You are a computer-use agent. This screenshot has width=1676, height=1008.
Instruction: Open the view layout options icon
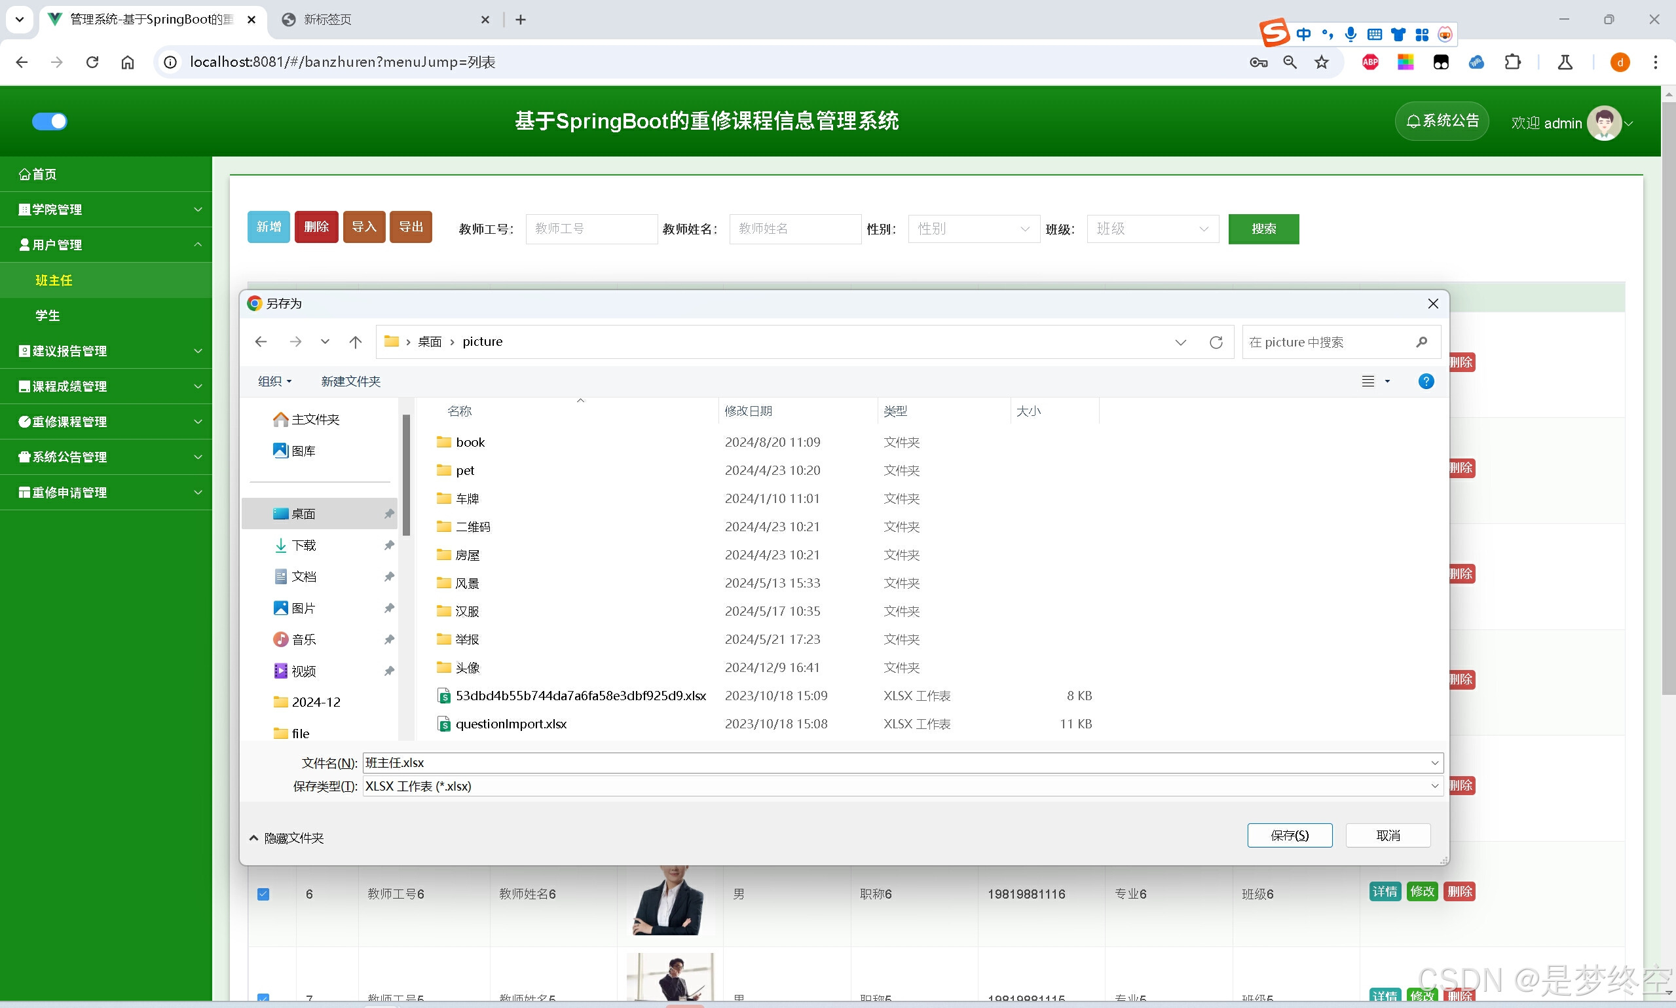coord(1368,381)
